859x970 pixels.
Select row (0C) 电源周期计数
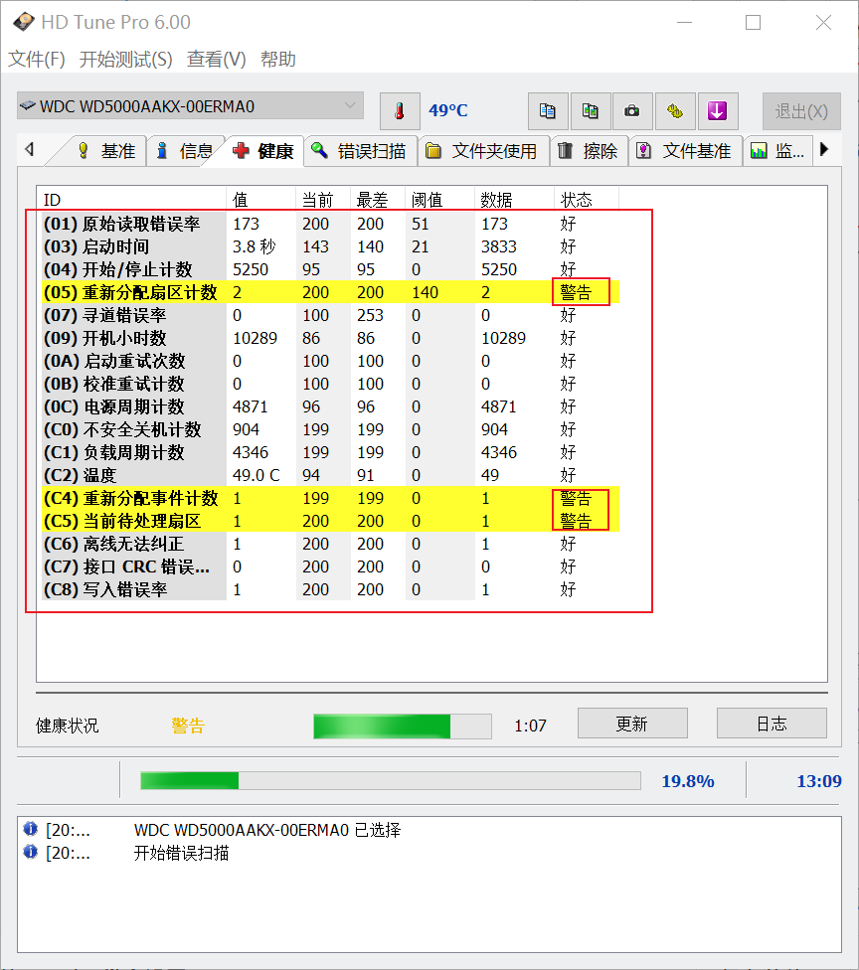pos(330,406)
